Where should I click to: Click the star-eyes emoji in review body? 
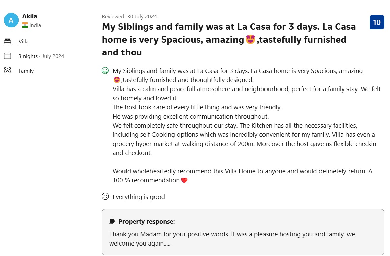(117, 80)
